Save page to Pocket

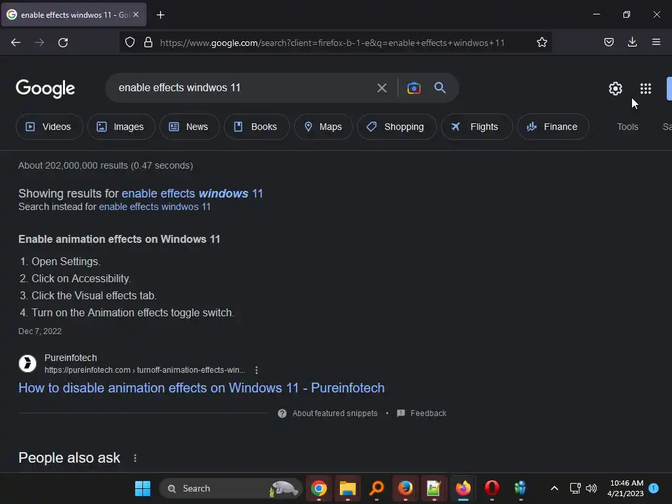608,42
